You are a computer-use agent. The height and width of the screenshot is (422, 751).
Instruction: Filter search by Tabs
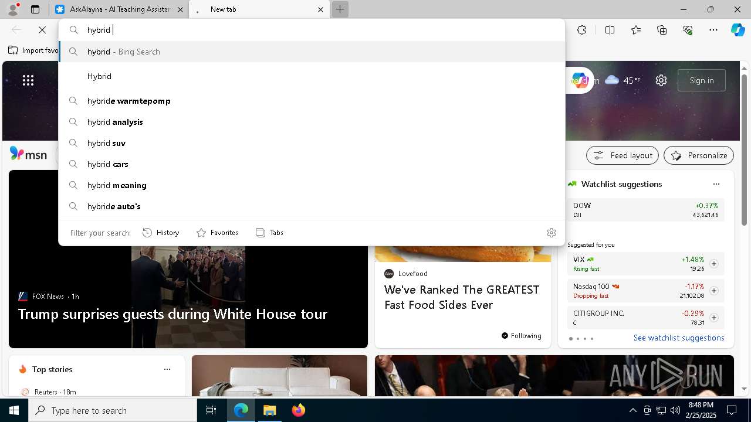(x=269, y=233)
